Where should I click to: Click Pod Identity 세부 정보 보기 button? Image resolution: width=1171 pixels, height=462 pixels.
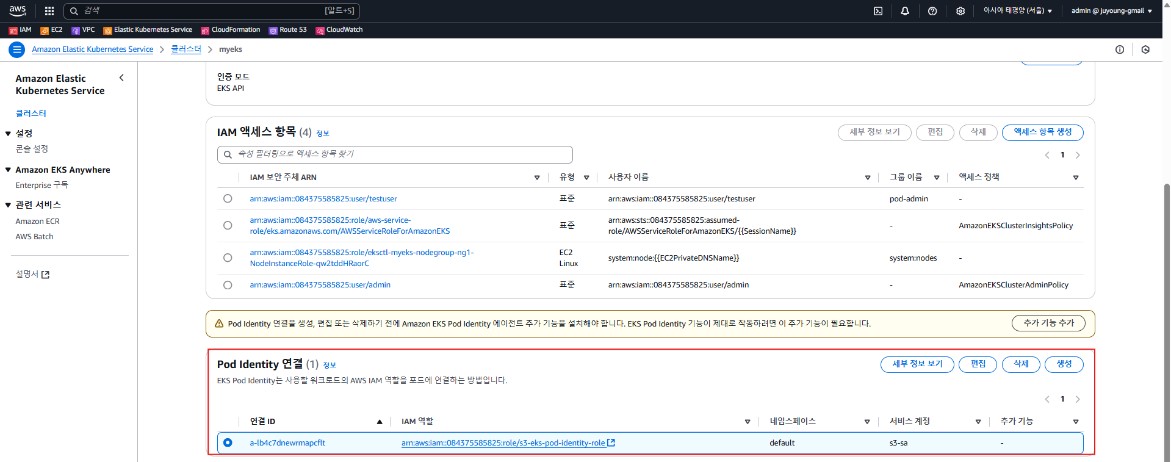coord(917,364)
